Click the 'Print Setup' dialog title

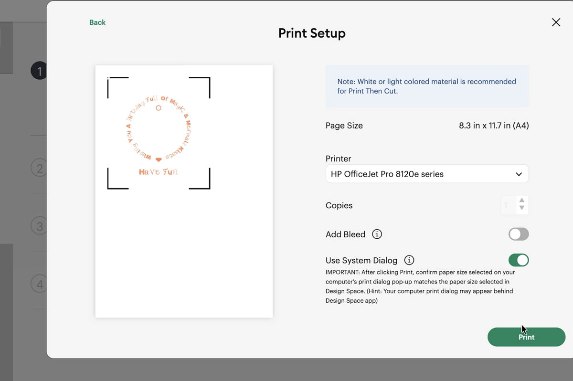pyautogui.click(x=312, y=33)
